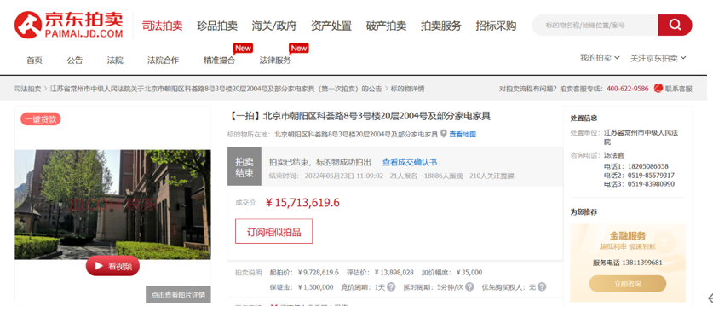The image size is (713, 312).
Task: Click the 联系客服 link text
Action: coord(678,89)
